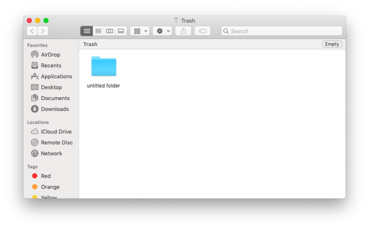
Task: Switch to gallery view
Action: click(121, 31)
